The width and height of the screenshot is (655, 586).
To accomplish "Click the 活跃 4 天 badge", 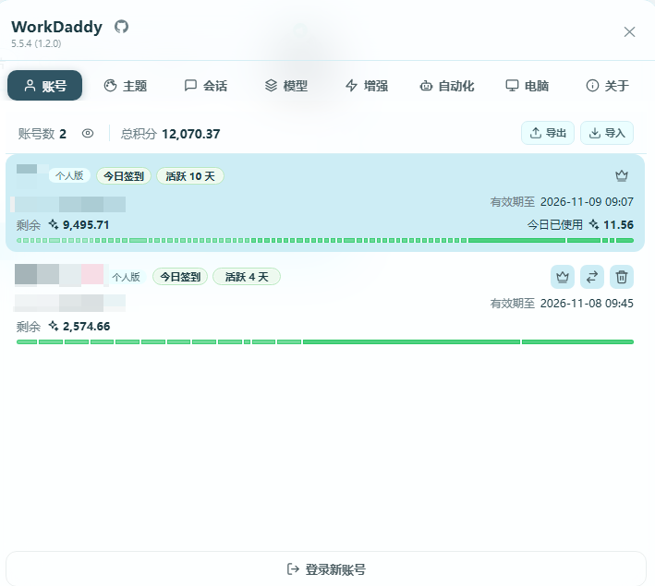I will tap(247, 277).
